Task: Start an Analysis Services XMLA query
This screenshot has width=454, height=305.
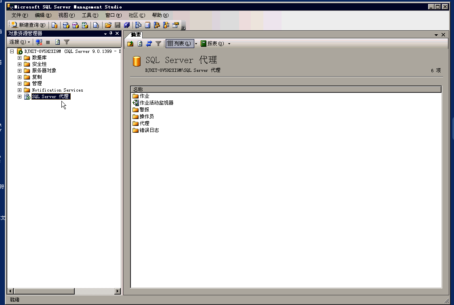Action: click(x=85, y=25)
